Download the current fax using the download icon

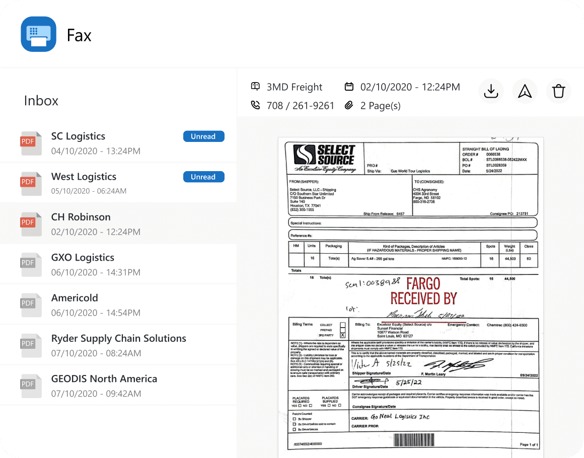[x=491, y=91]
